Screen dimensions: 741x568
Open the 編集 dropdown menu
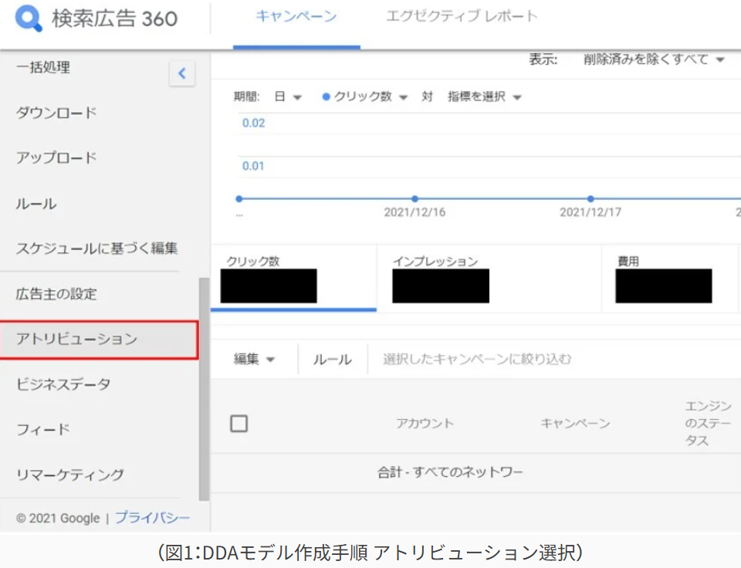point(255,359)
